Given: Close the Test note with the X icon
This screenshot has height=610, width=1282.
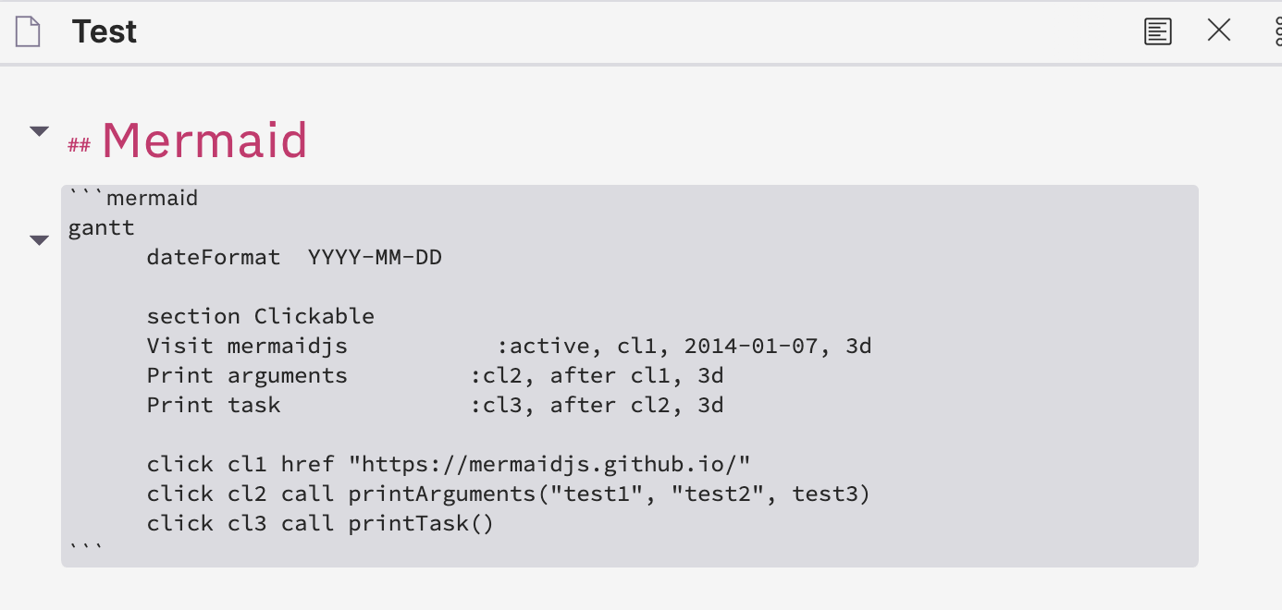Looking at the screenshot, I should (x=1219, y=30).
